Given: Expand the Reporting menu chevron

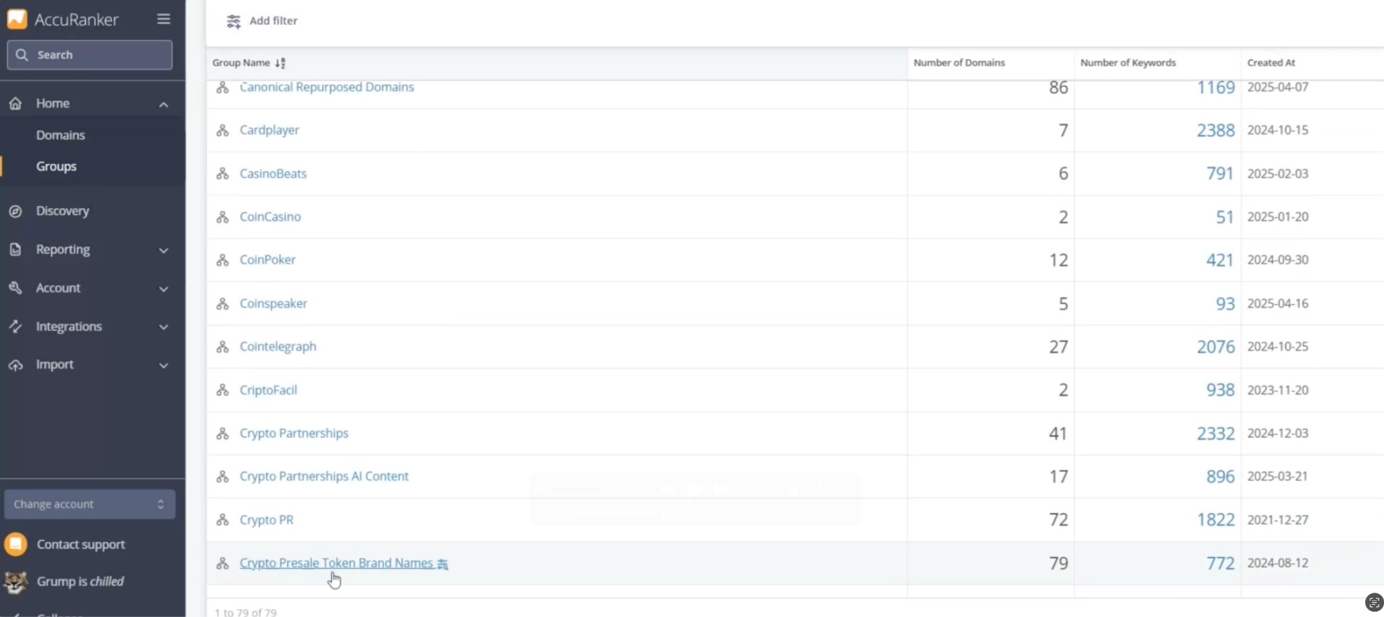Looking at the screenshot, I should (164, 250).
